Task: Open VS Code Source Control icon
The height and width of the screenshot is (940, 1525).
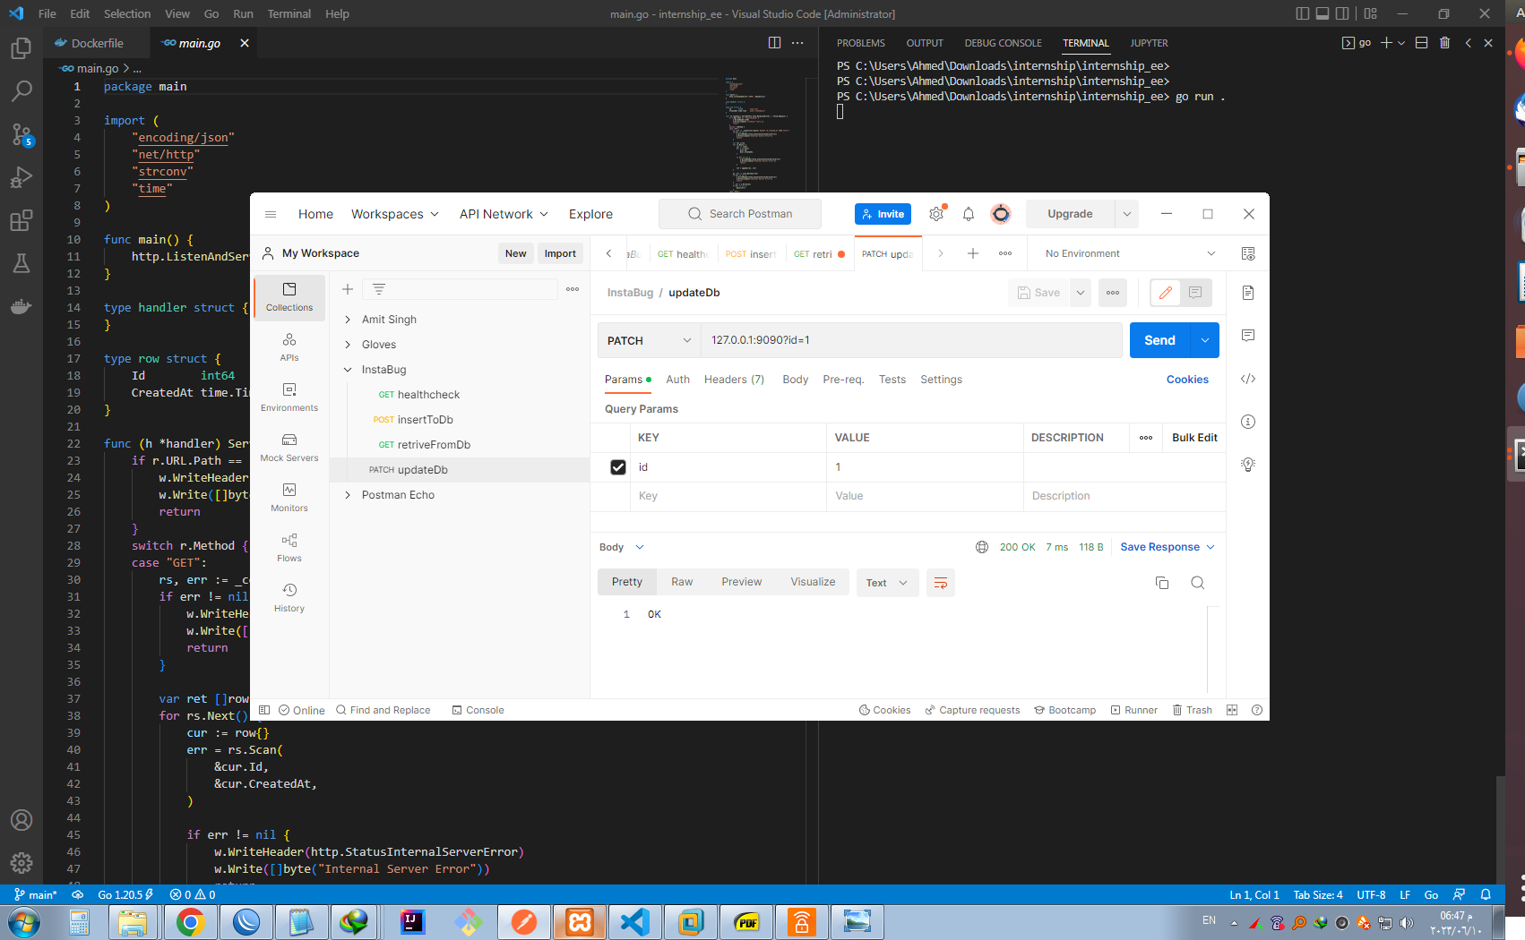Action: 22,134
